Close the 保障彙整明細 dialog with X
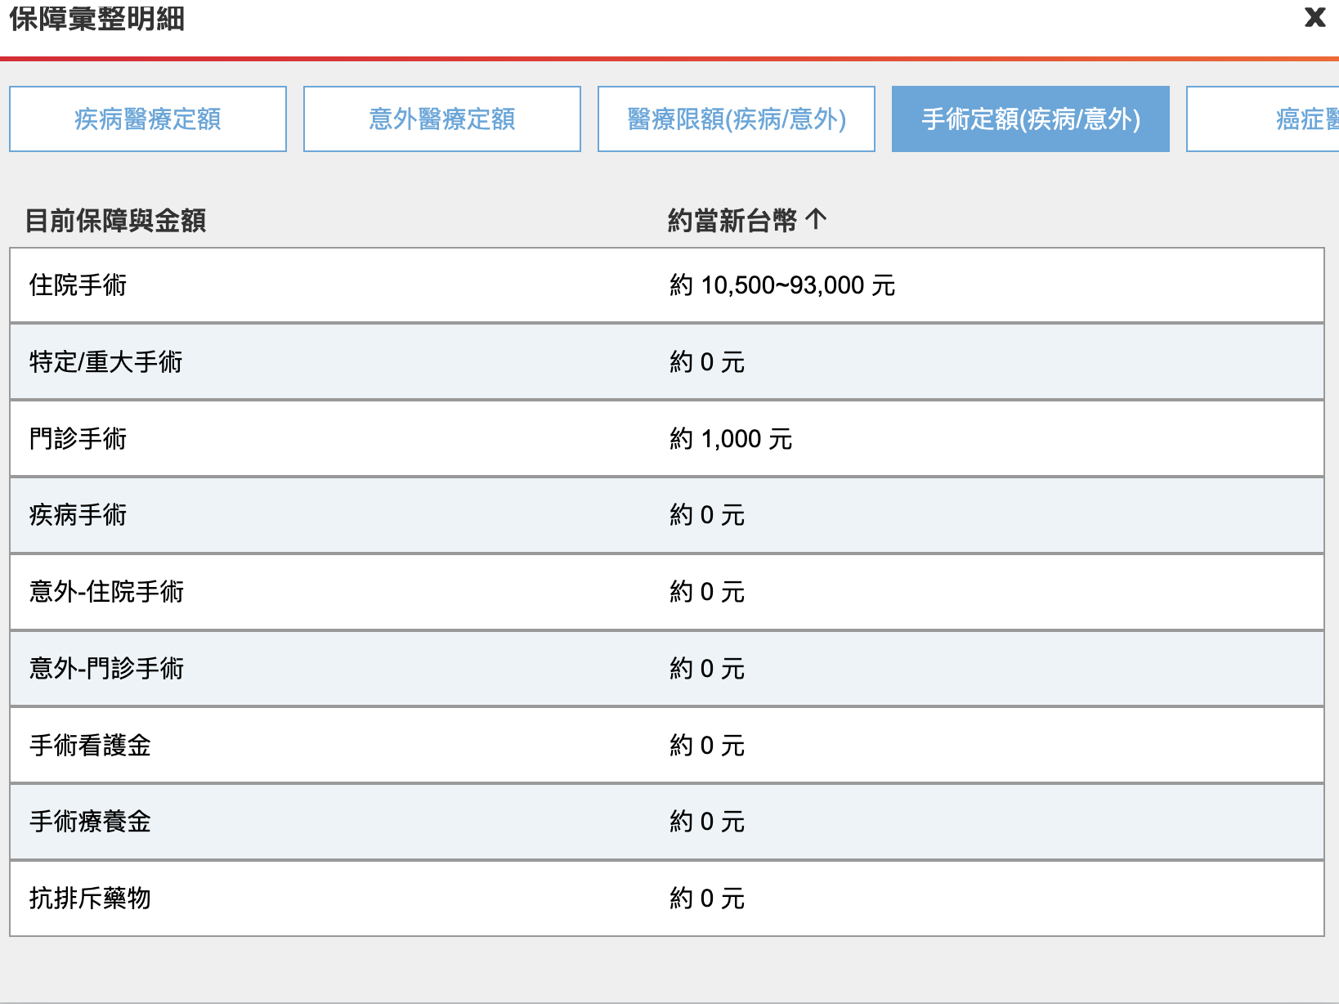The width and height of the screenshot is (1339, 1004). click(1314, 17)
